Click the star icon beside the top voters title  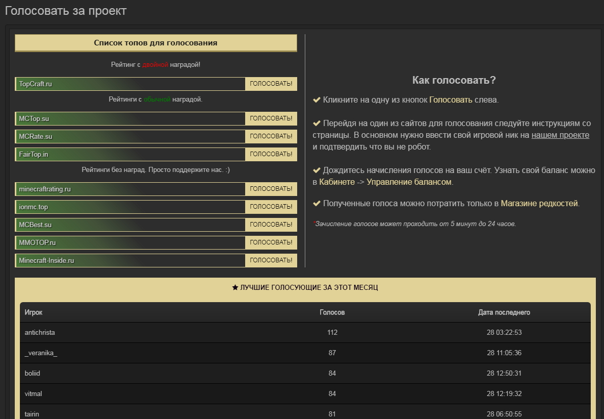point(235,288)
